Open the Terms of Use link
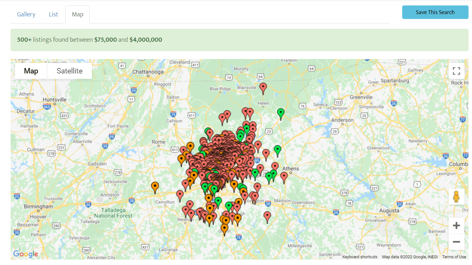472x265 pixels. click(454, 257)
